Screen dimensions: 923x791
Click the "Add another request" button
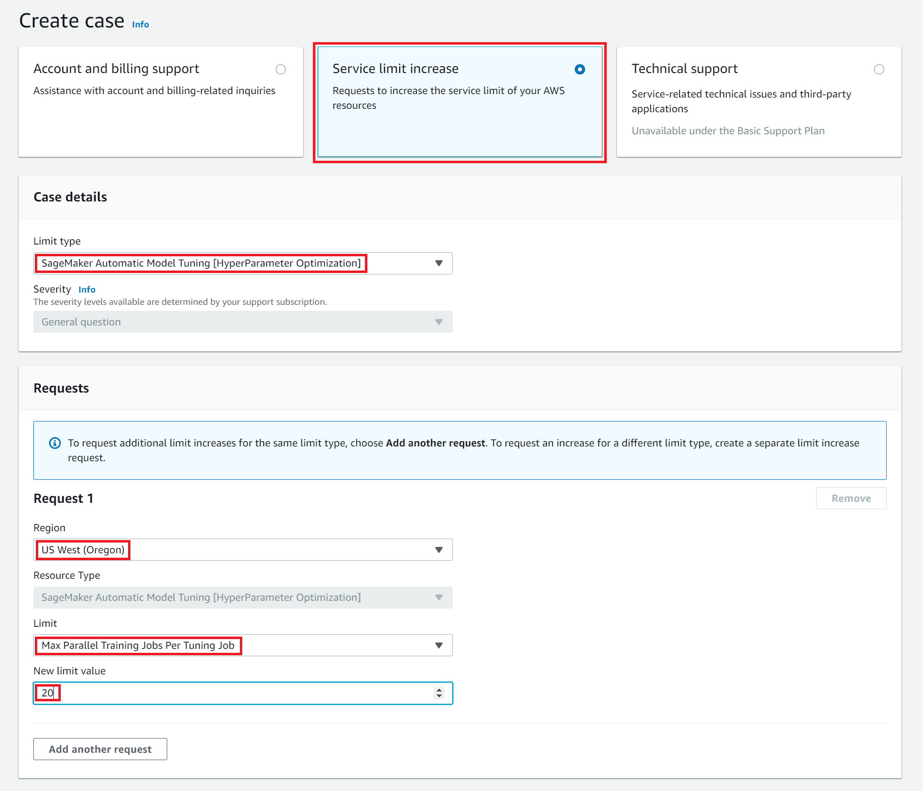100,749
